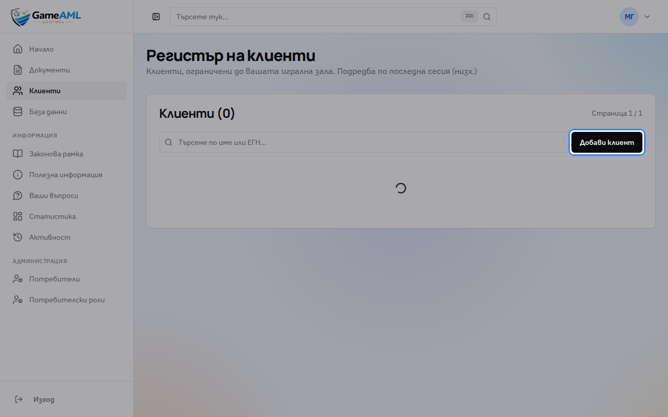Click the history clock icon beside Активност
668x417 pixels.
(18, 237)
